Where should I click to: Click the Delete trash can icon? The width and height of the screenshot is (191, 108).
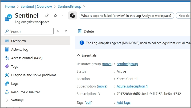tap(80, 31)
